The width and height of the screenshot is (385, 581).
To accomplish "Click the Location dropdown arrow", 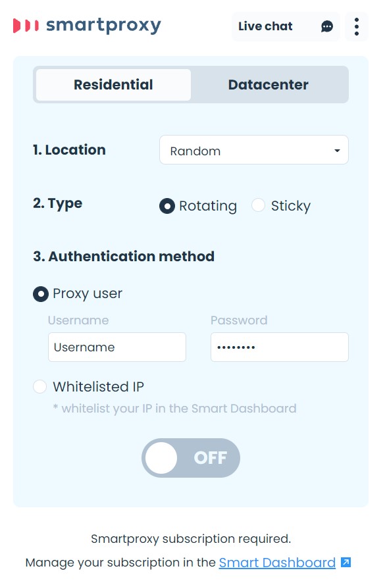I will click(337, 150).
